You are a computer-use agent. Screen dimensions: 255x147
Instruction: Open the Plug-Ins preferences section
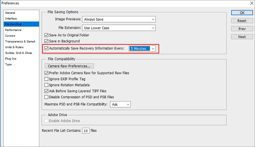[10, 59]
